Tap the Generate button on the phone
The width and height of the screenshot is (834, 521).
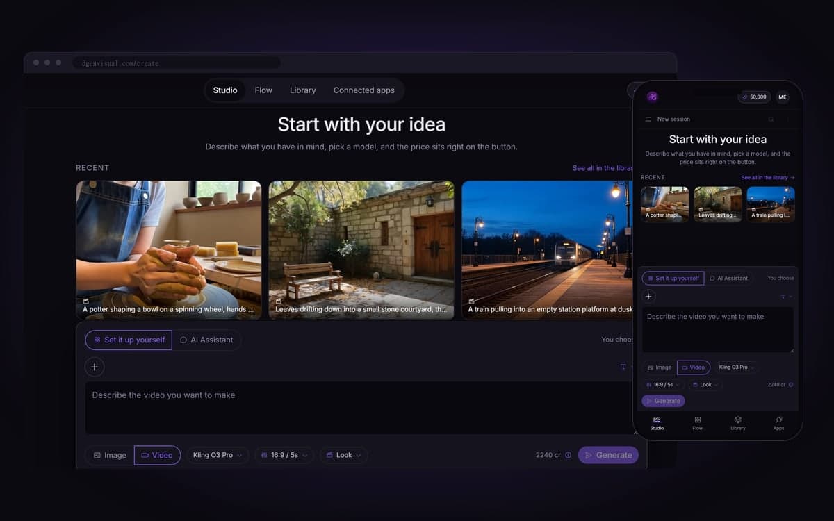663,401
